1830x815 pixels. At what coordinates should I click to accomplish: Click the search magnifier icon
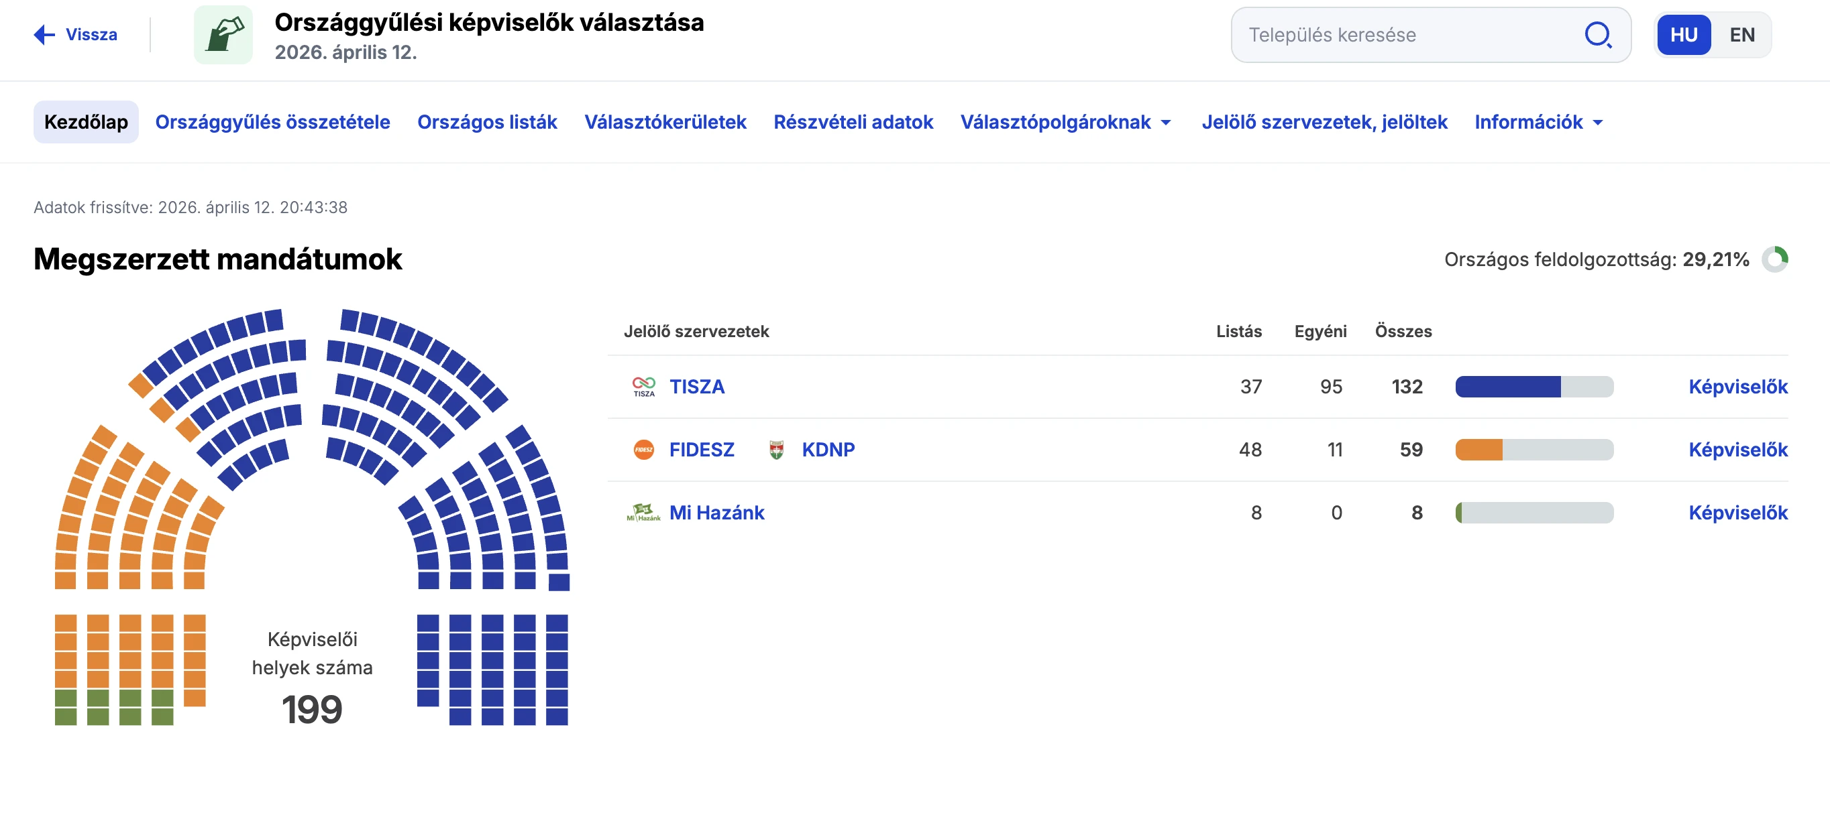pyautogui.click(x=1598, y=35)
